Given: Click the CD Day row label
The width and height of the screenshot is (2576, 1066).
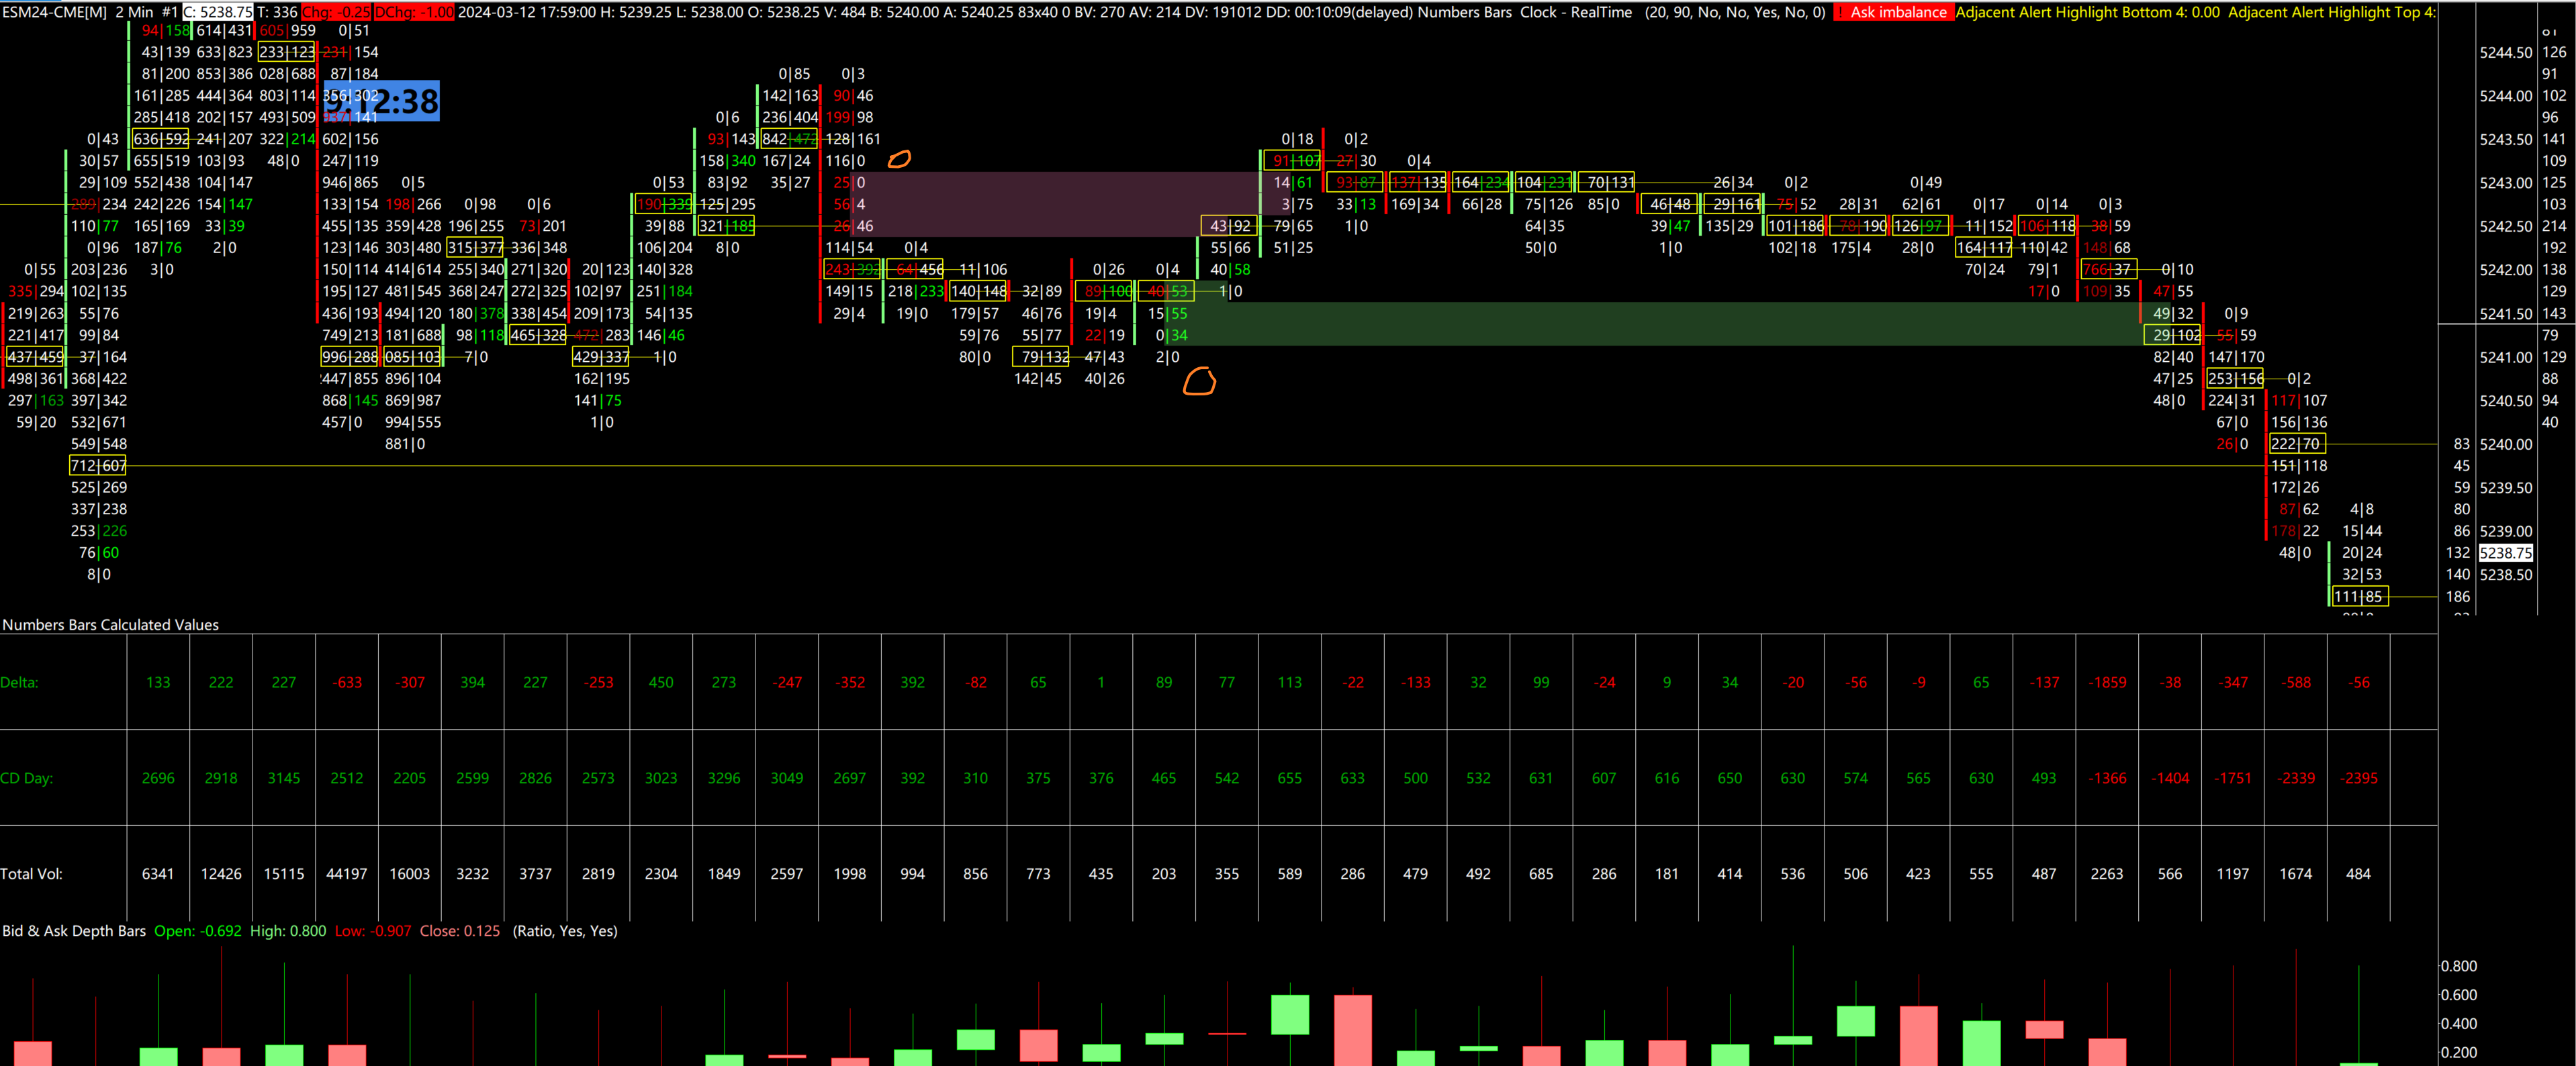Looking at the screenshot, I should [x=26, y=778].
